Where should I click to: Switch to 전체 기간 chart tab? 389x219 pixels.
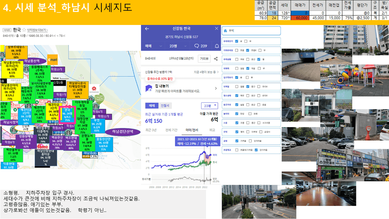(171, 130)
